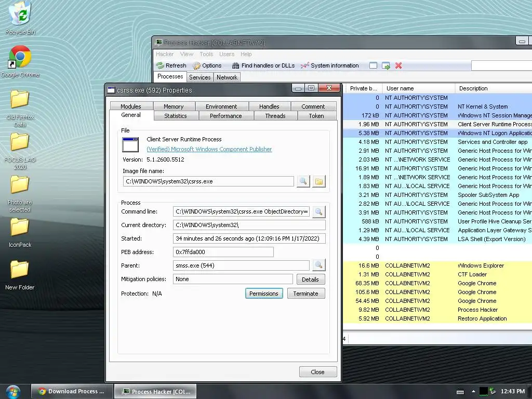
Task: Click the magnifier icon next to Command line
Action: pyautogui.click(x=318, y=212)
